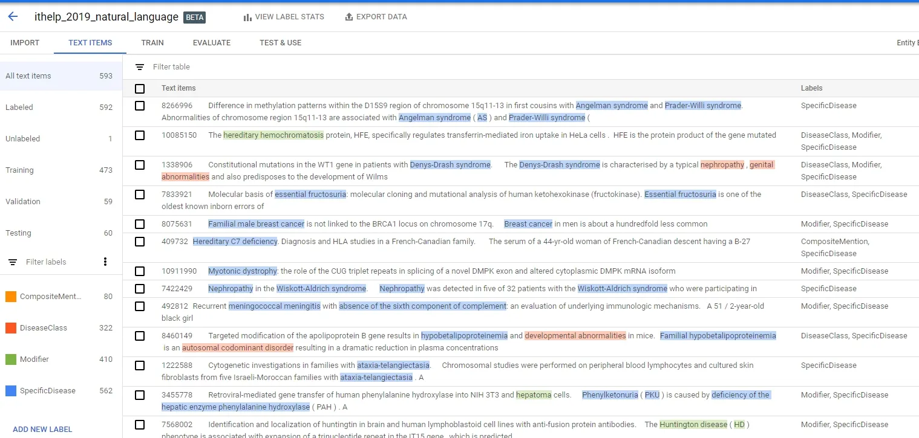Open the three-dot menu beside Filter labels
Image resolution: width=919 pixels, height=438 pixels.
[x=105, y=262]
